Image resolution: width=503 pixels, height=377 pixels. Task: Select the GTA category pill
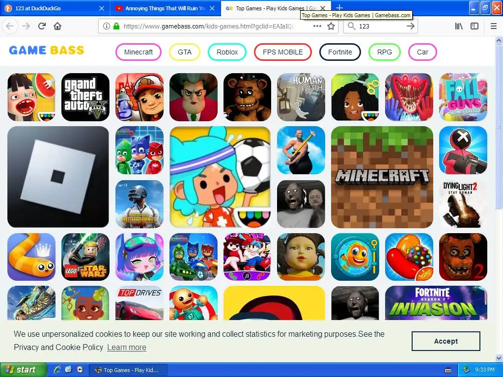click(185, 52)
